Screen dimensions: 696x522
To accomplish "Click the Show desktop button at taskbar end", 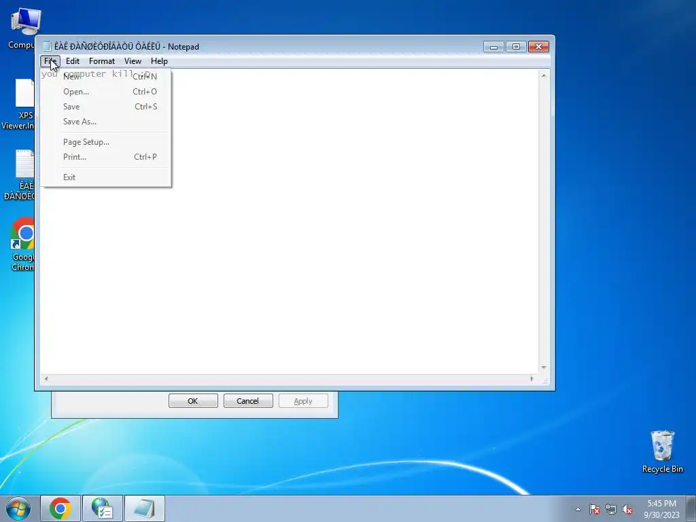I will click(691, 508).
